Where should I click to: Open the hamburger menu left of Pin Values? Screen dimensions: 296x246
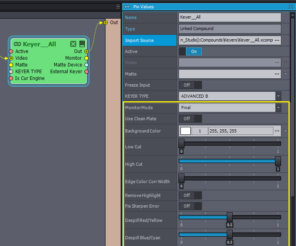(118, 7)
